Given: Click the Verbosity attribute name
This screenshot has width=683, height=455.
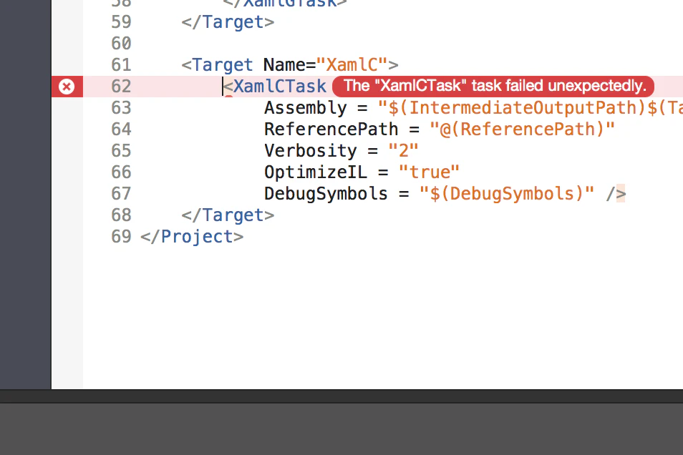Looking at the screenshot, I should coord(311,151).
